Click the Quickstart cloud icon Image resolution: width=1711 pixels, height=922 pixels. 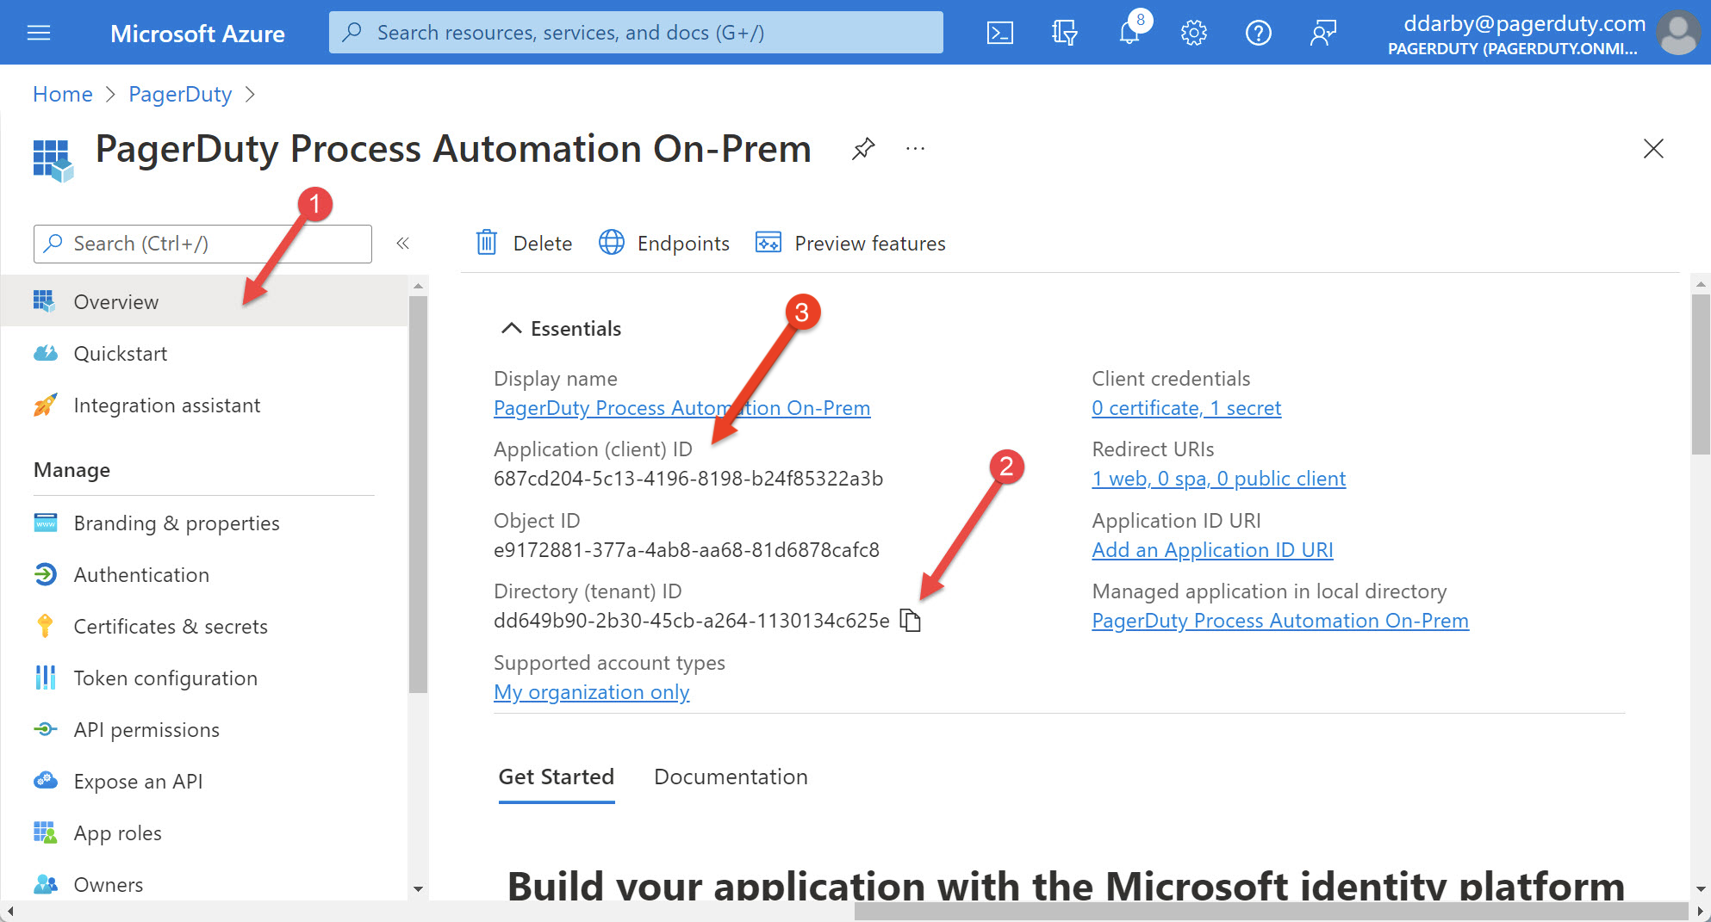(x=46, y=353)
